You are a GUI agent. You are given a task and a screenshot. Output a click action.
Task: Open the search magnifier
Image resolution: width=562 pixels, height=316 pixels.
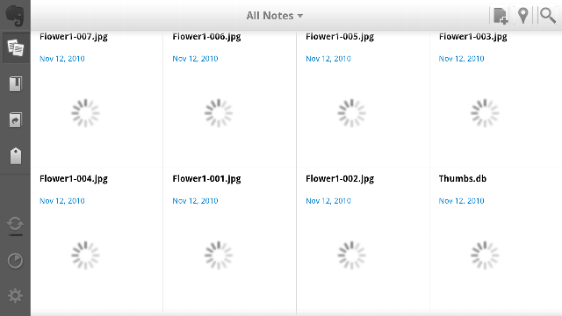(x=548, y=16)
